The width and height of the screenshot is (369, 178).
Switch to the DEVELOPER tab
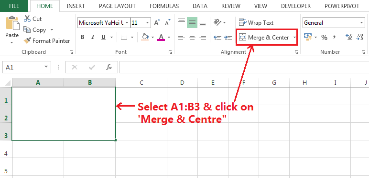[x=296, y=6]
